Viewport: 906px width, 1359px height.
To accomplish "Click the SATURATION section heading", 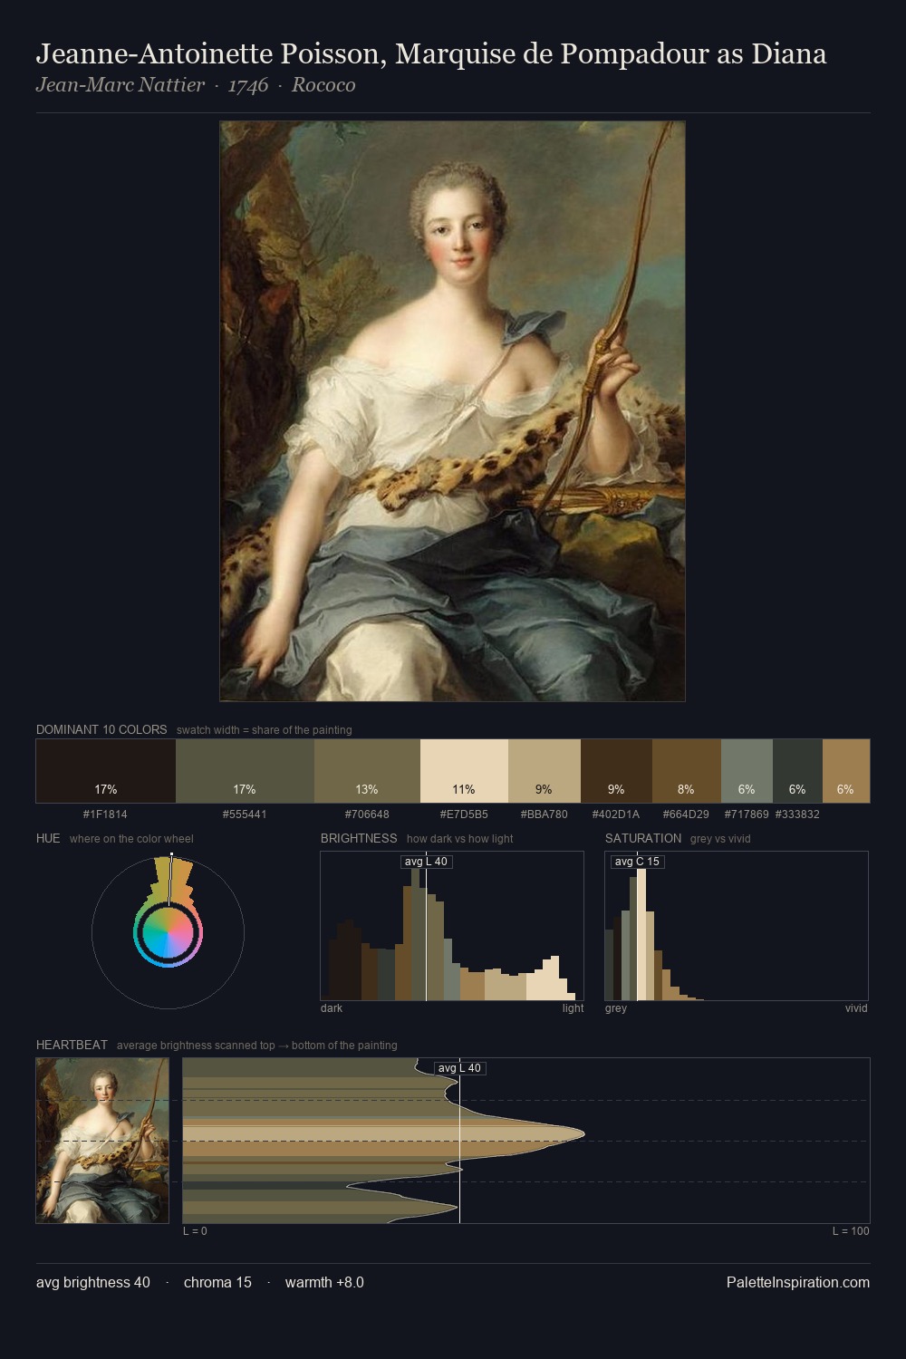I will coord(643,838).
